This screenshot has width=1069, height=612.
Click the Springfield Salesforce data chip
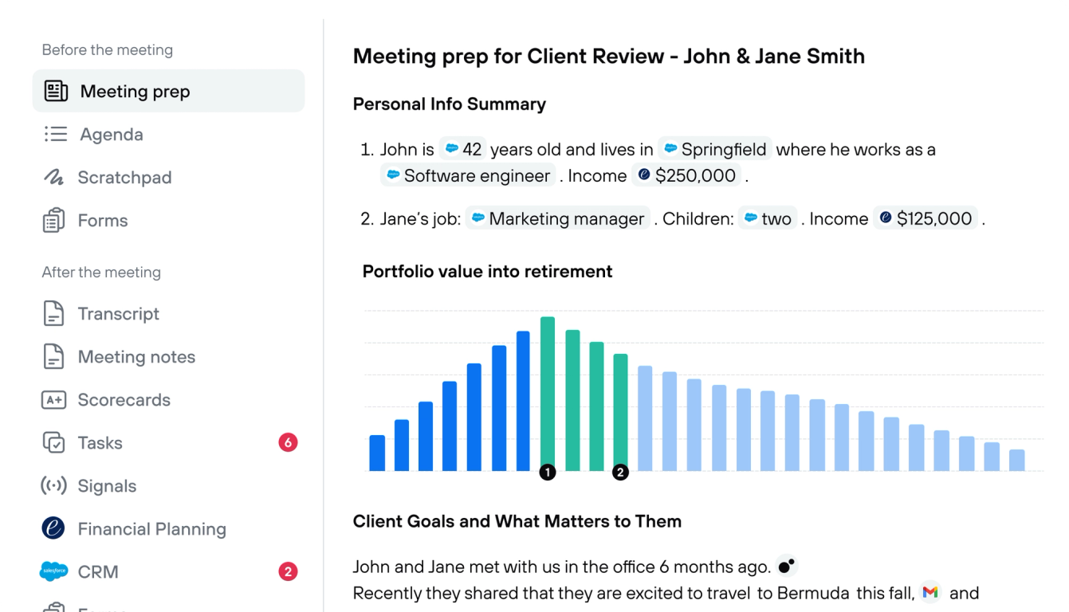point(715,149)
